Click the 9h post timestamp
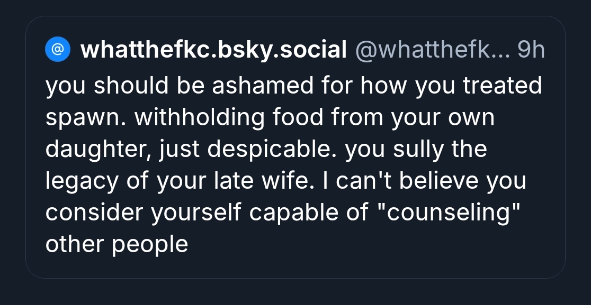Screen dimensions: 591x305 531,50
